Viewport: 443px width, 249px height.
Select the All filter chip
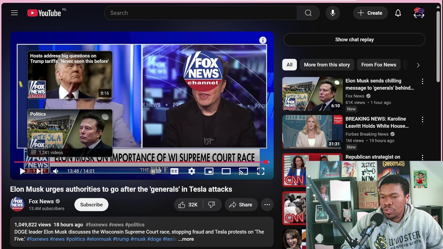point(289,65)
